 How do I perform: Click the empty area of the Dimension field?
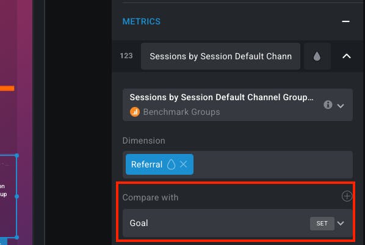[272, 164]
